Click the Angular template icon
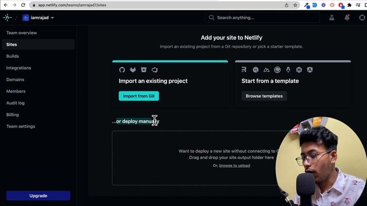367x206 pixels. click(310, 70)
